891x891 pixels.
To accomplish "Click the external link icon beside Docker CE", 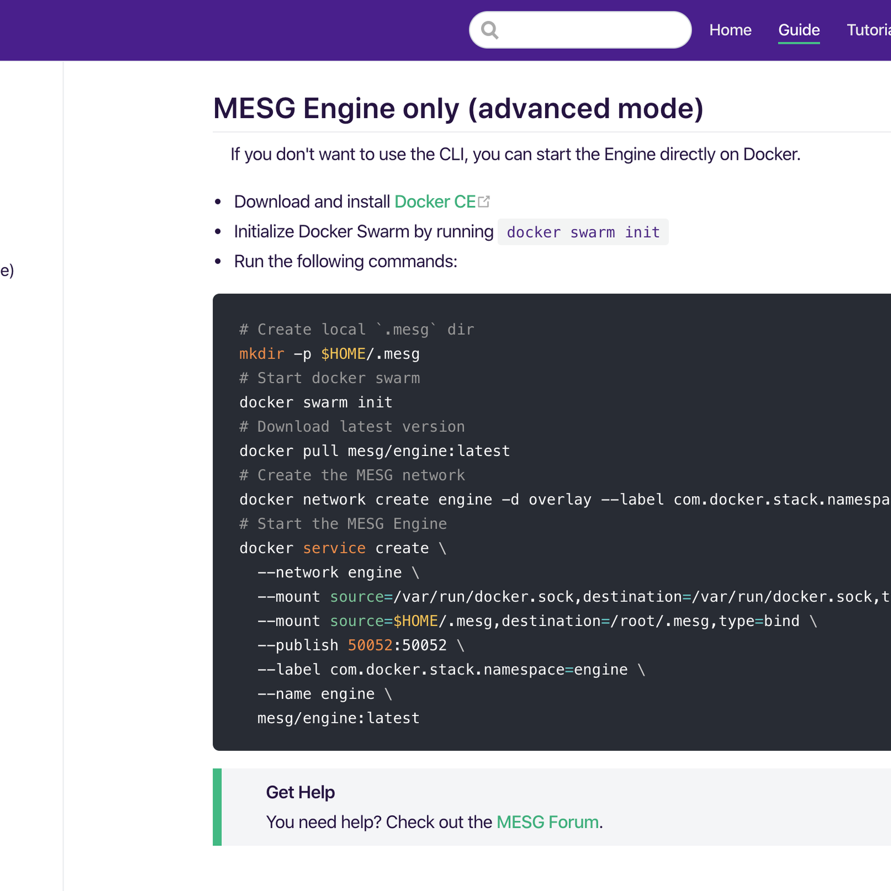I will coord(484,202).
